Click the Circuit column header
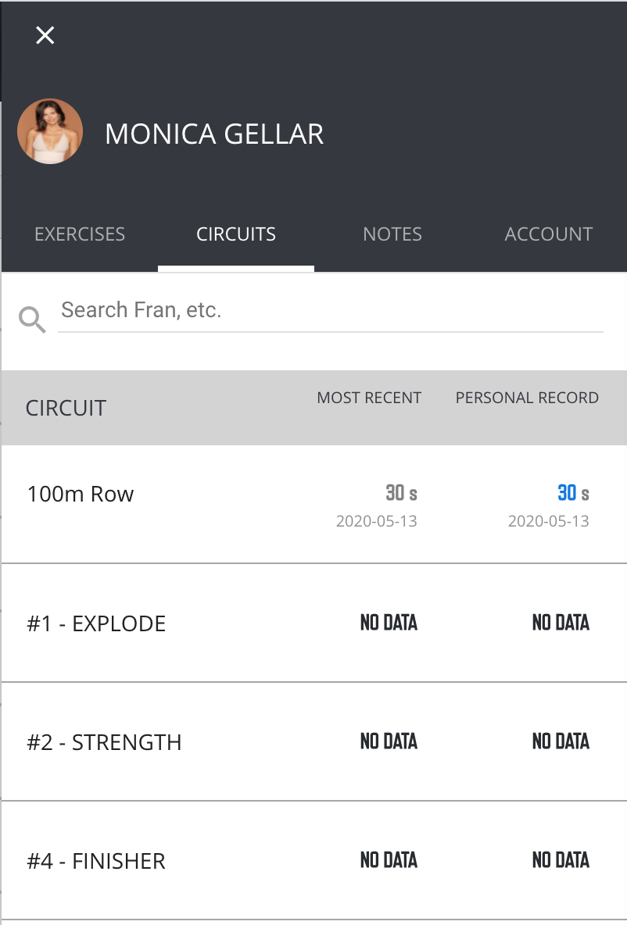627x925 pixels. 66,409
